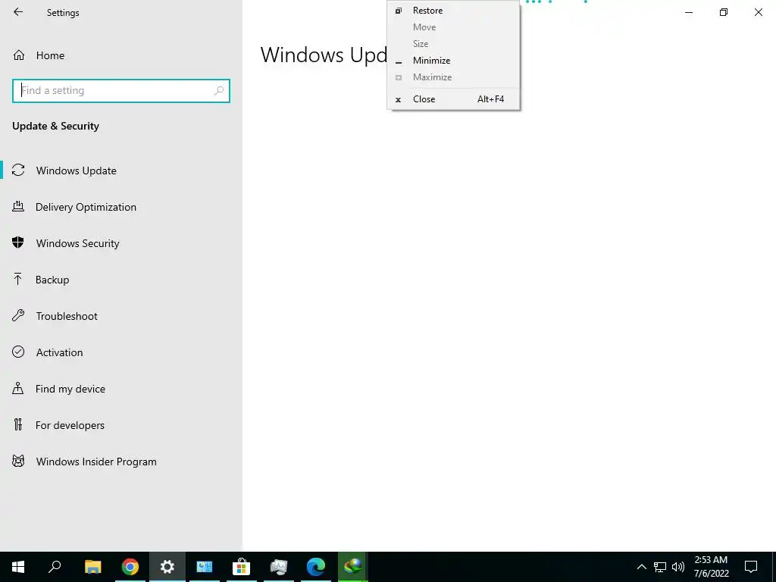Close the Settings window with title bar X

[758, 12]
